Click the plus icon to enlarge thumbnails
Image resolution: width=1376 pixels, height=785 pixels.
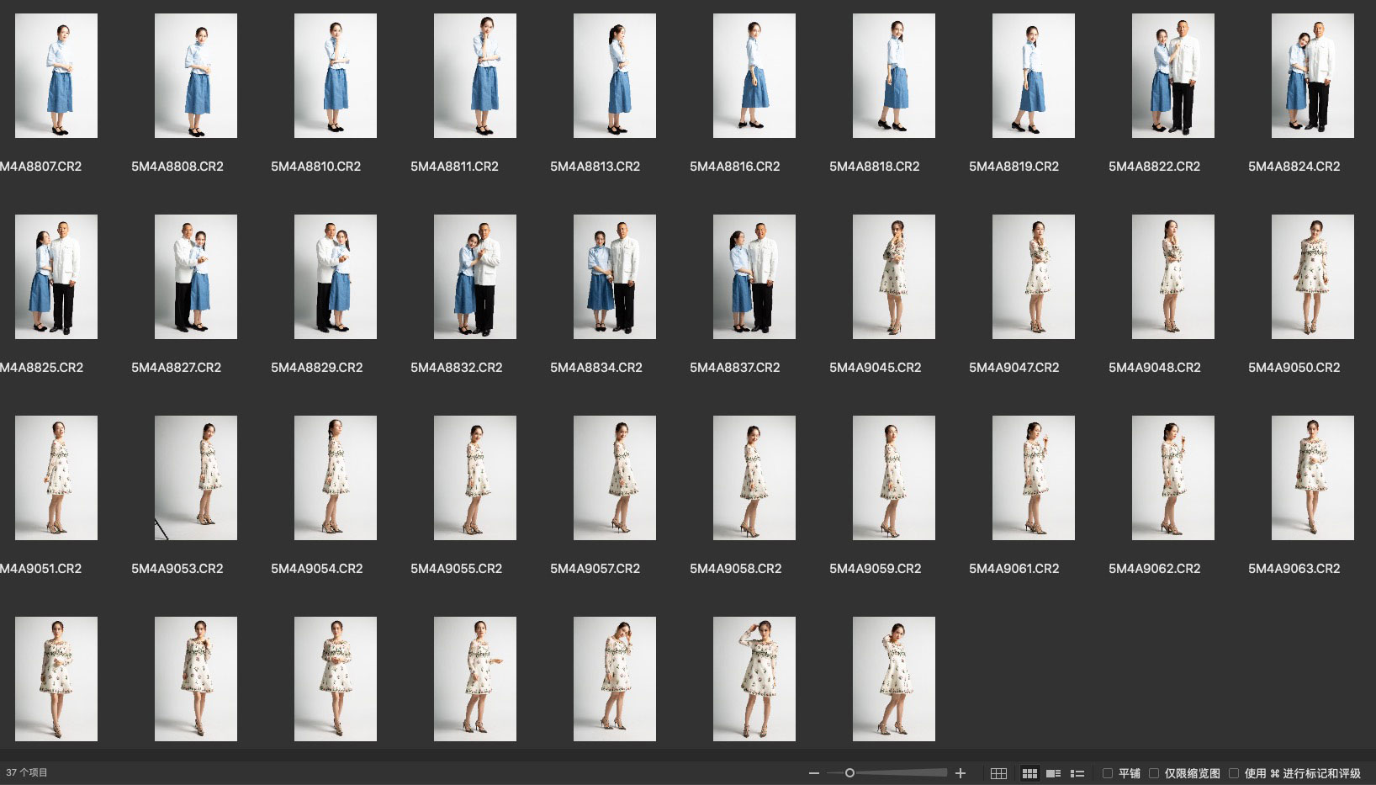961,773
